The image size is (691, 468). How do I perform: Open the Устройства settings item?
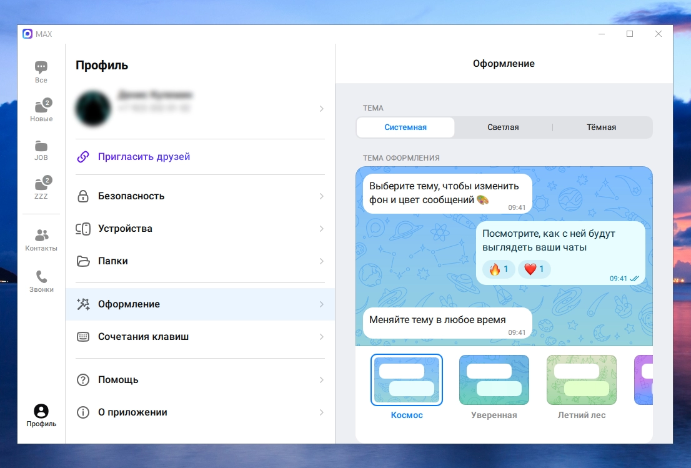pos(200,229)
